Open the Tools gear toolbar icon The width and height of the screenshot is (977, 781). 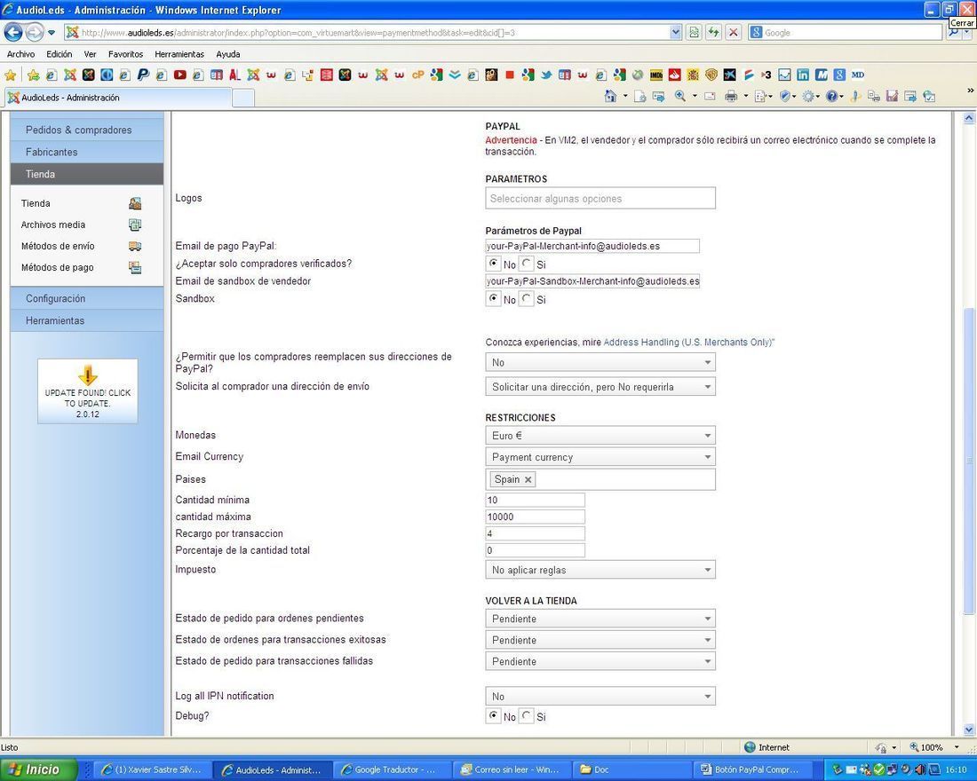click(808, 96)
